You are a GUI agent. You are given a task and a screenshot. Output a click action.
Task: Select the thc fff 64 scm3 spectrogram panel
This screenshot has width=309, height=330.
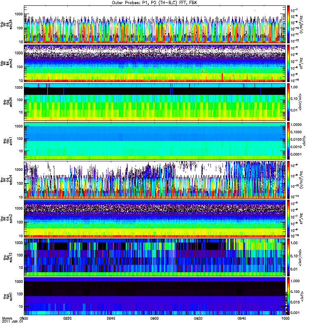(x=154, y=218)
